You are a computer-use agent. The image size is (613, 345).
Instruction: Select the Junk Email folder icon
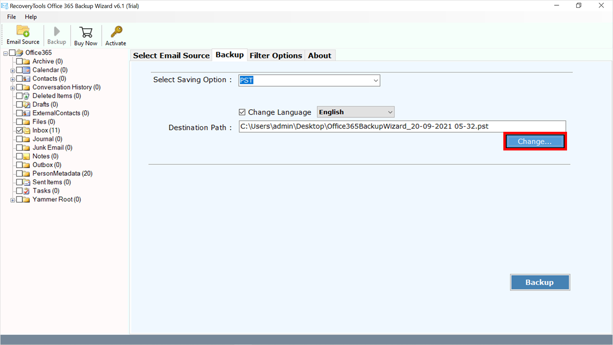click(x=27, y=148)
